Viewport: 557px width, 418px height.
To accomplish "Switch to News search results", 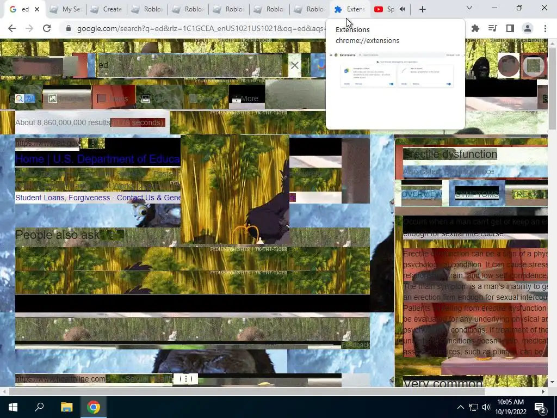I will point(113,99).
